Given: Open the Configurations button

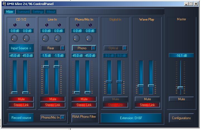Looking at the screenshot, I should [x=181, y=118].
